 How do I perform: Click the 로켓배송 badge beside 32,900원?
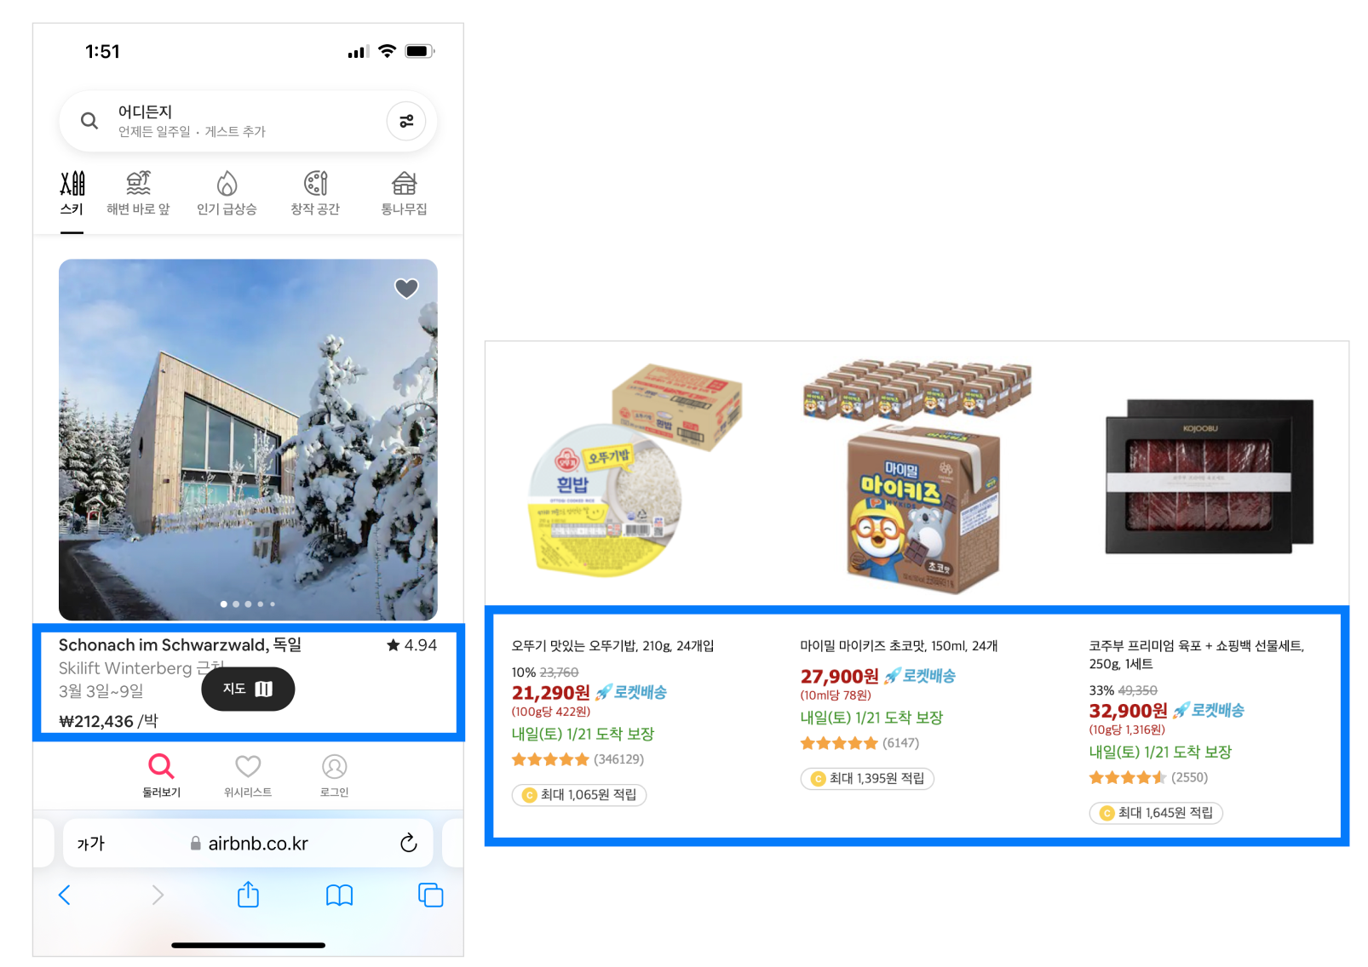coord(1209,710)
